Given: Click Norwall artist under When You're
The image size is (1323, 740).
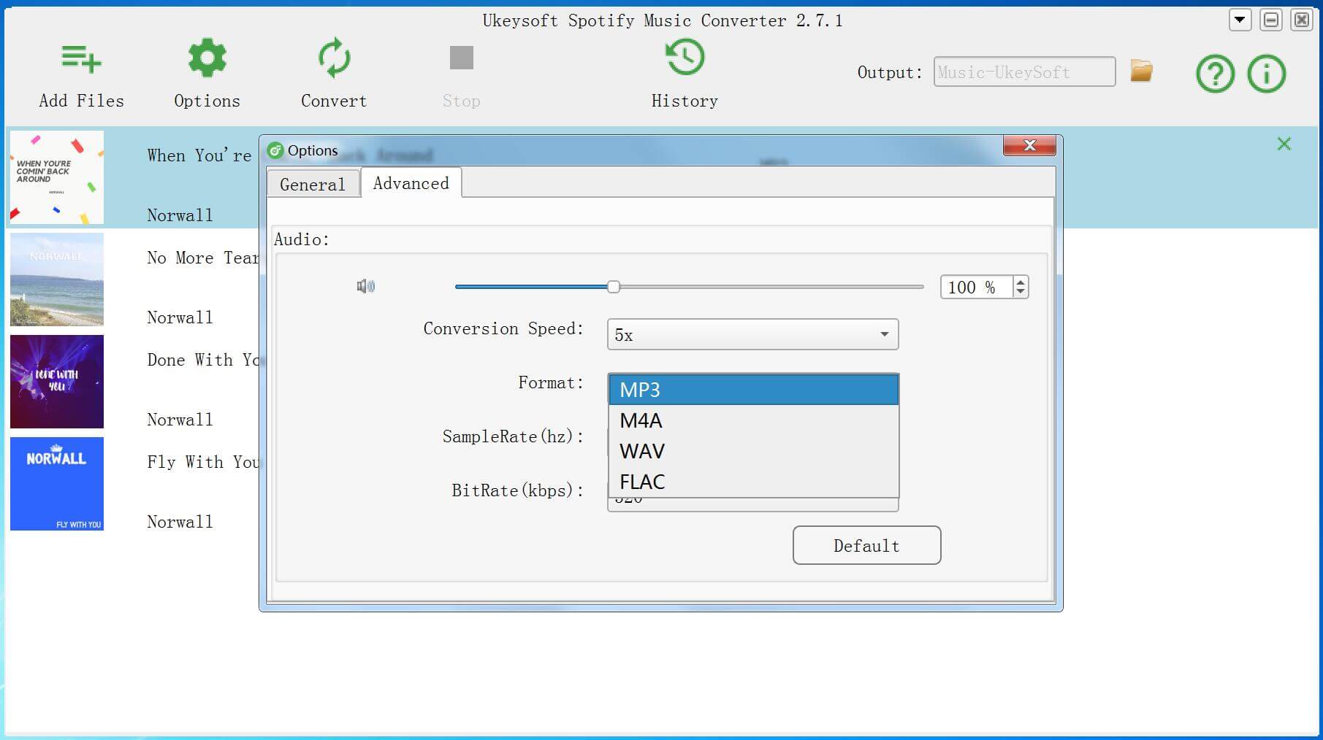Looking at the screenshot, I should point(180,215).
